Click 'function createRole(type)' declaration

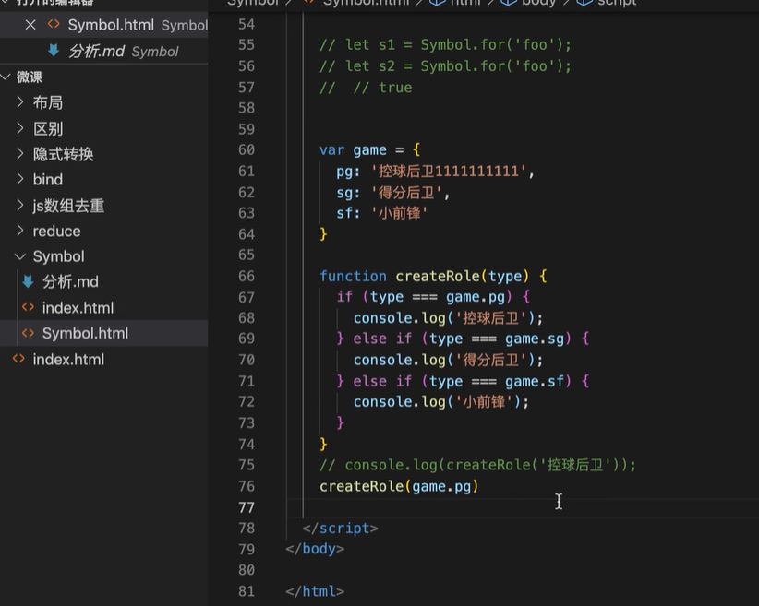click(433, 276)
